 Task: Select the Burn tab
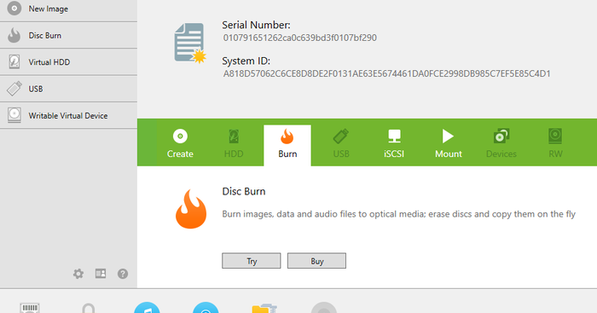[287, 145]
